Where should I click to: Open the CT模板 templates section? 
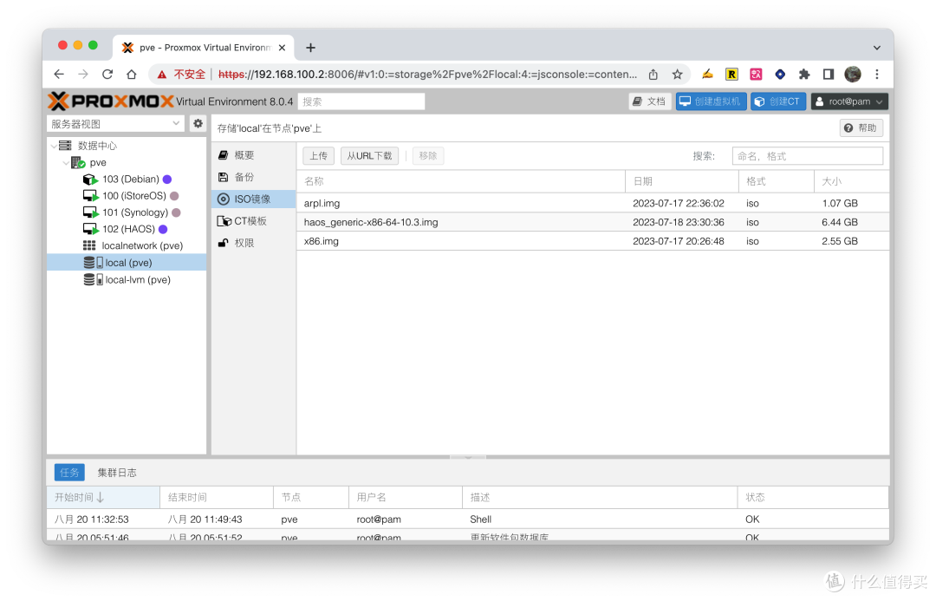254,221
